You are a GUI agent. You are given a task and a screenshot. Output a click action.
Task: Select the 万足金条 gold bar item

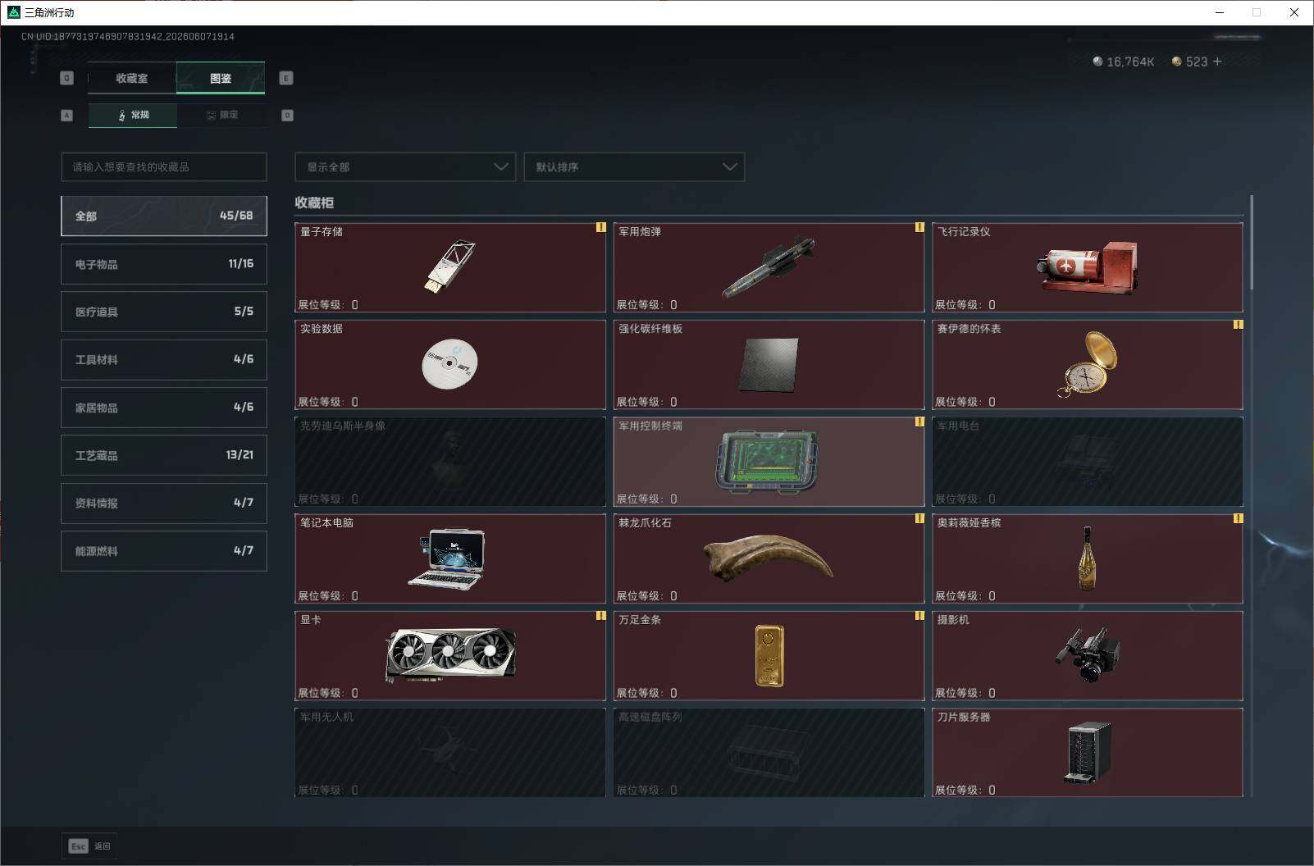pyautogui.click(x=769, y=655)
